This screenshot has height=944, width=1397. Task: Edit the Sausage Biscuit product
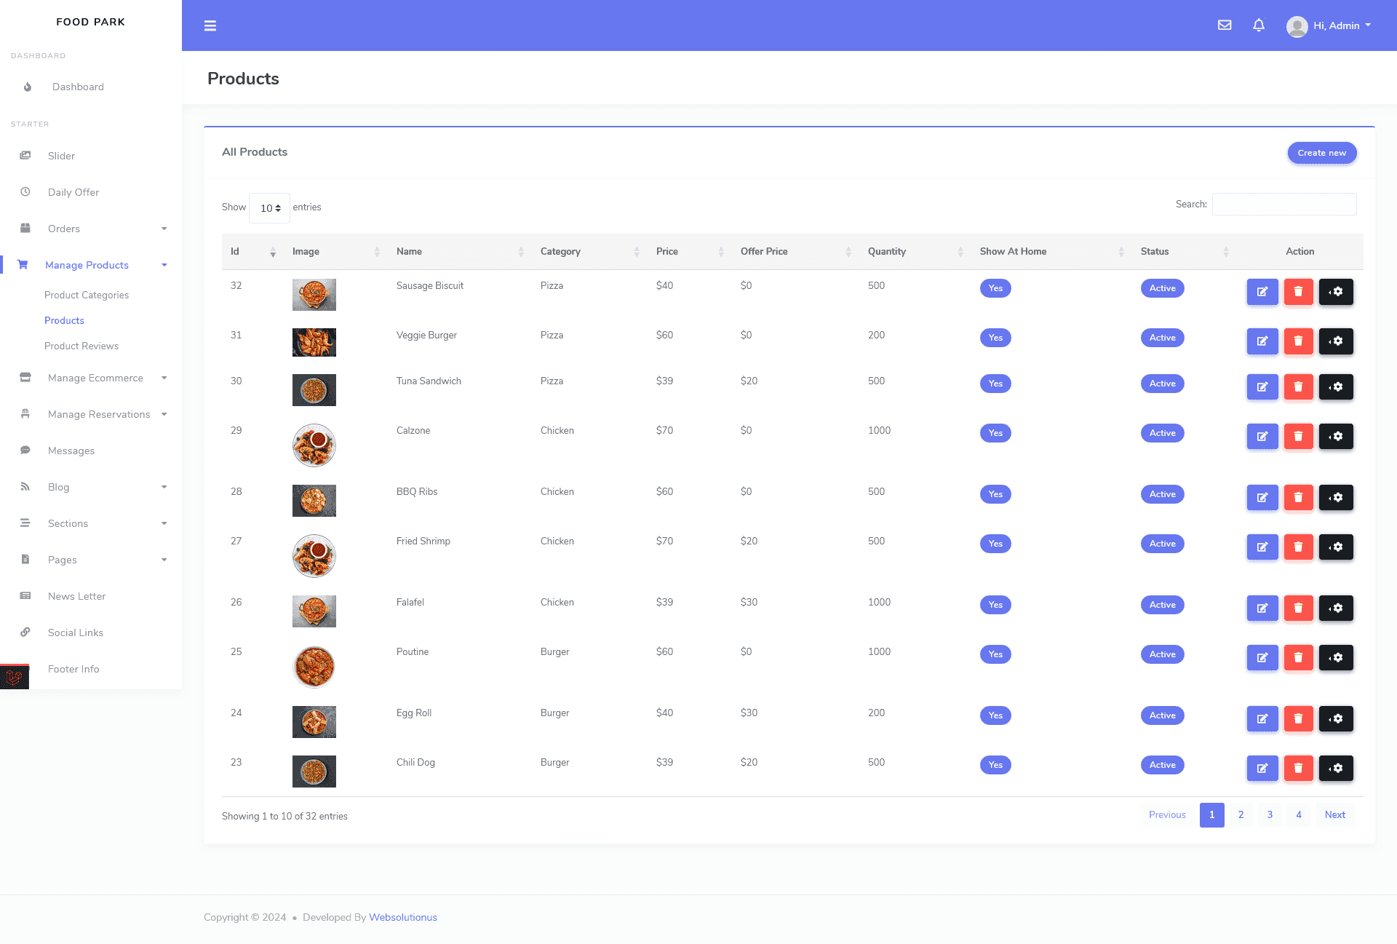click(1262, 292)
